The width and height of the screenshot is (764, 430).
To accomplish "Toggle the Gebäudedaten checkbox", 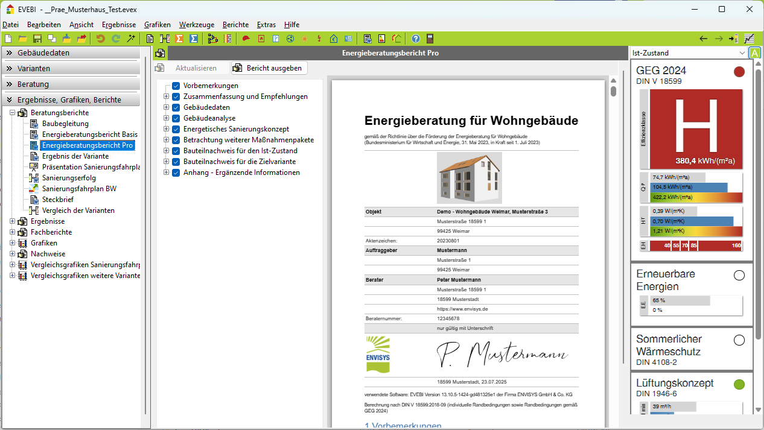I will [176, 107].
